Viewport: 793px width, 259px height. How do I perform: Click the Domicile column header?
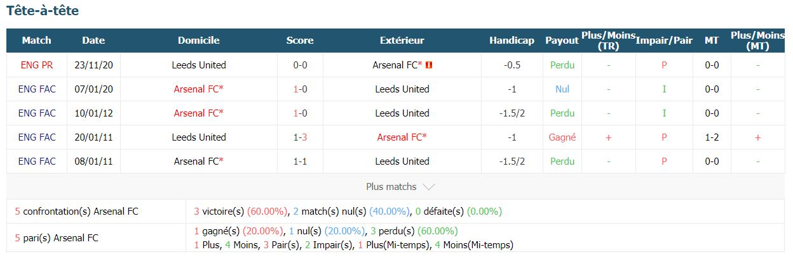(x=199, y=40)
